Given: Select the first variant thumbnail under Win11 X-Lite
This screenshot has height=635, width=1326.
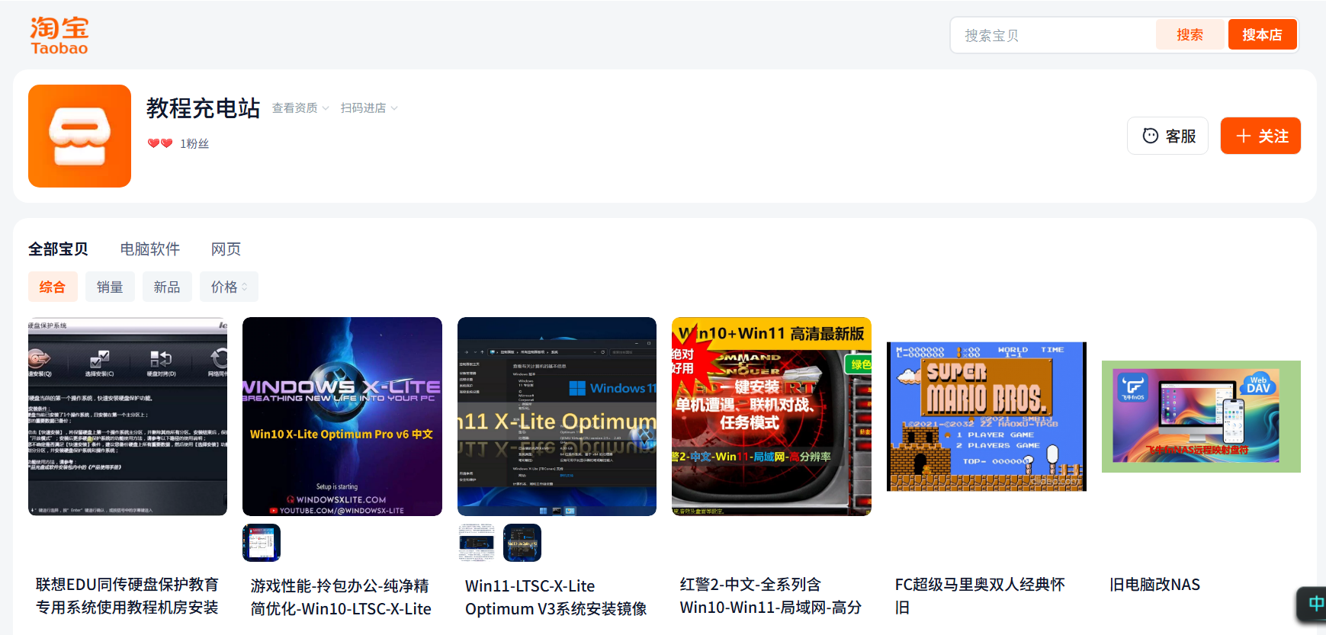Looking at the screenshot, I should pos(477,543).
